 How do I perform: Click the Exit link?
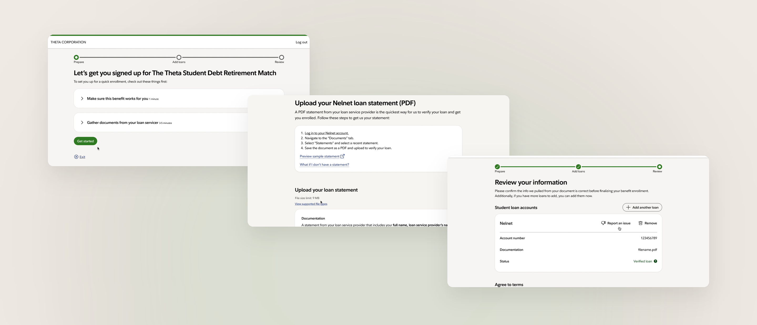pyautogui.click(x=82, y=157)
